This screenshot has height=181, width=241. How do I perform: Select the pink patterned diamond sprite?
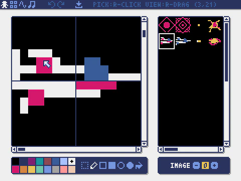pos(183,25)
